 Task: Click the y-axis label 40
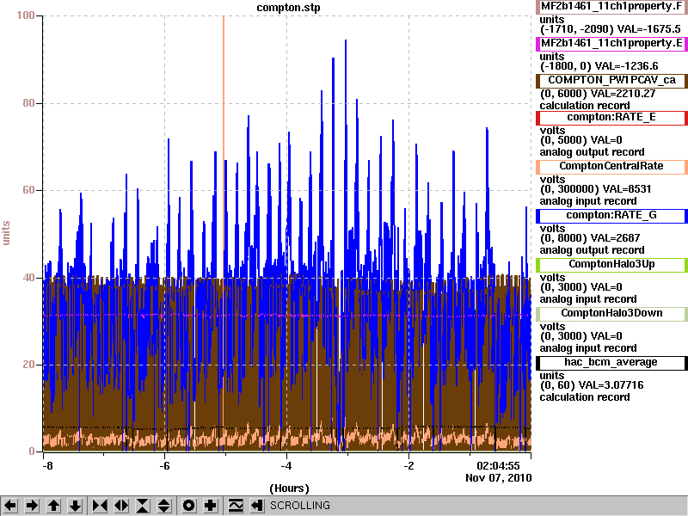[x=28, y=277]
